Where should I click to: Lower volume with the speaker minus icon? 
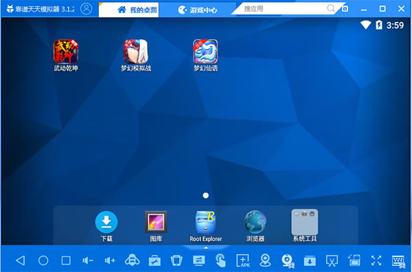tap(88, 260)
